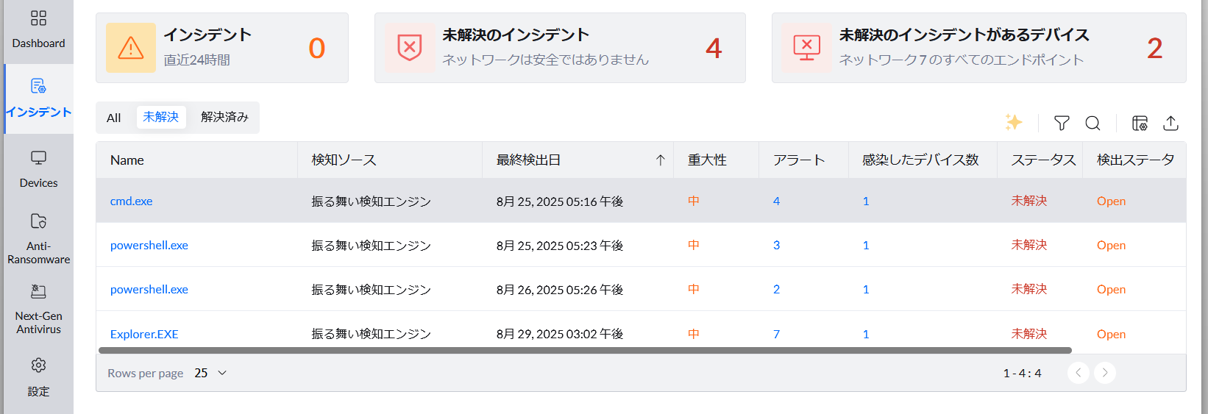Image resolution: width=1208 pixels, height=414 pixels.
Task: Open the Explorer.EXE incident link
Action: tap(144, 334)
